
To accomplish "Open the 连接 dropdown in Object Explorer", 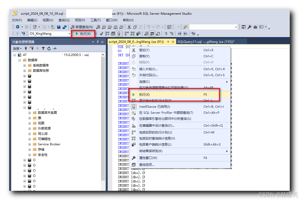I will pyautogui.click(x=17, y=48).
